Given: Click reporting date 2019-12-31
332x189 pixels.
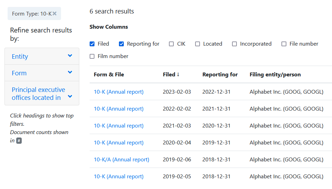Looking at the screenshot, I should point(217,143).
